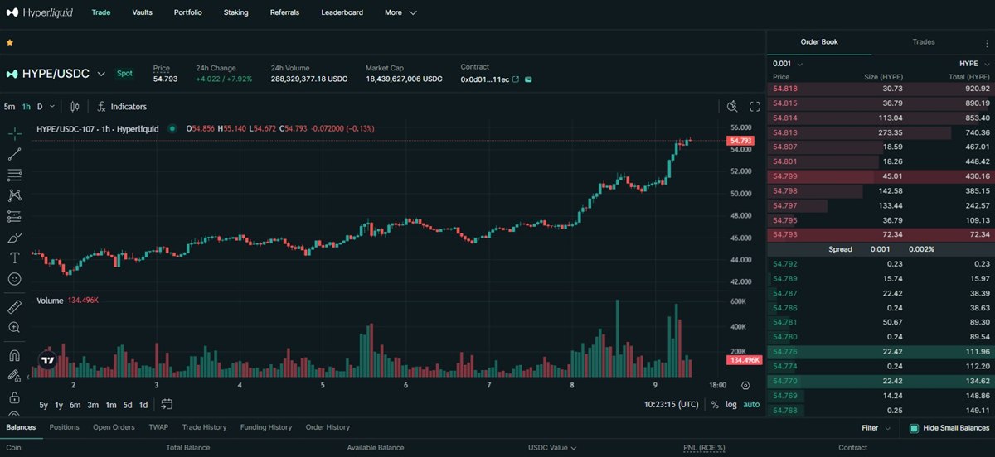Click the add token to wallet icon

529,79
